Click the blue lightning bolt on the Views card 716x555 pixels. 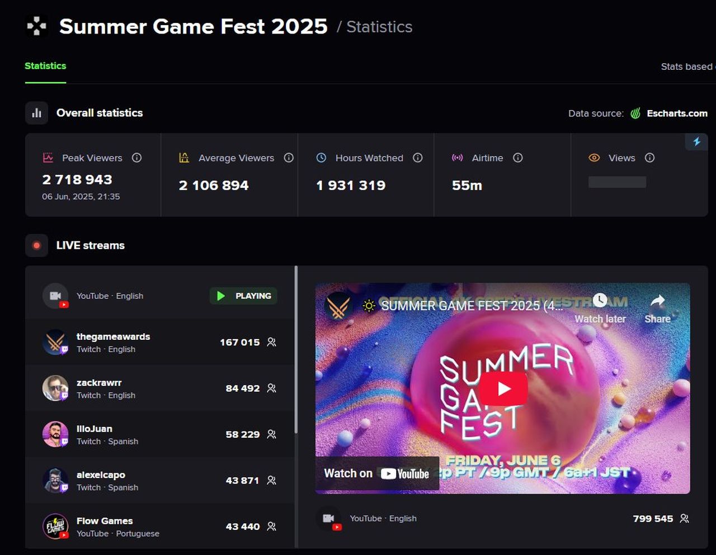coord(696,142)
